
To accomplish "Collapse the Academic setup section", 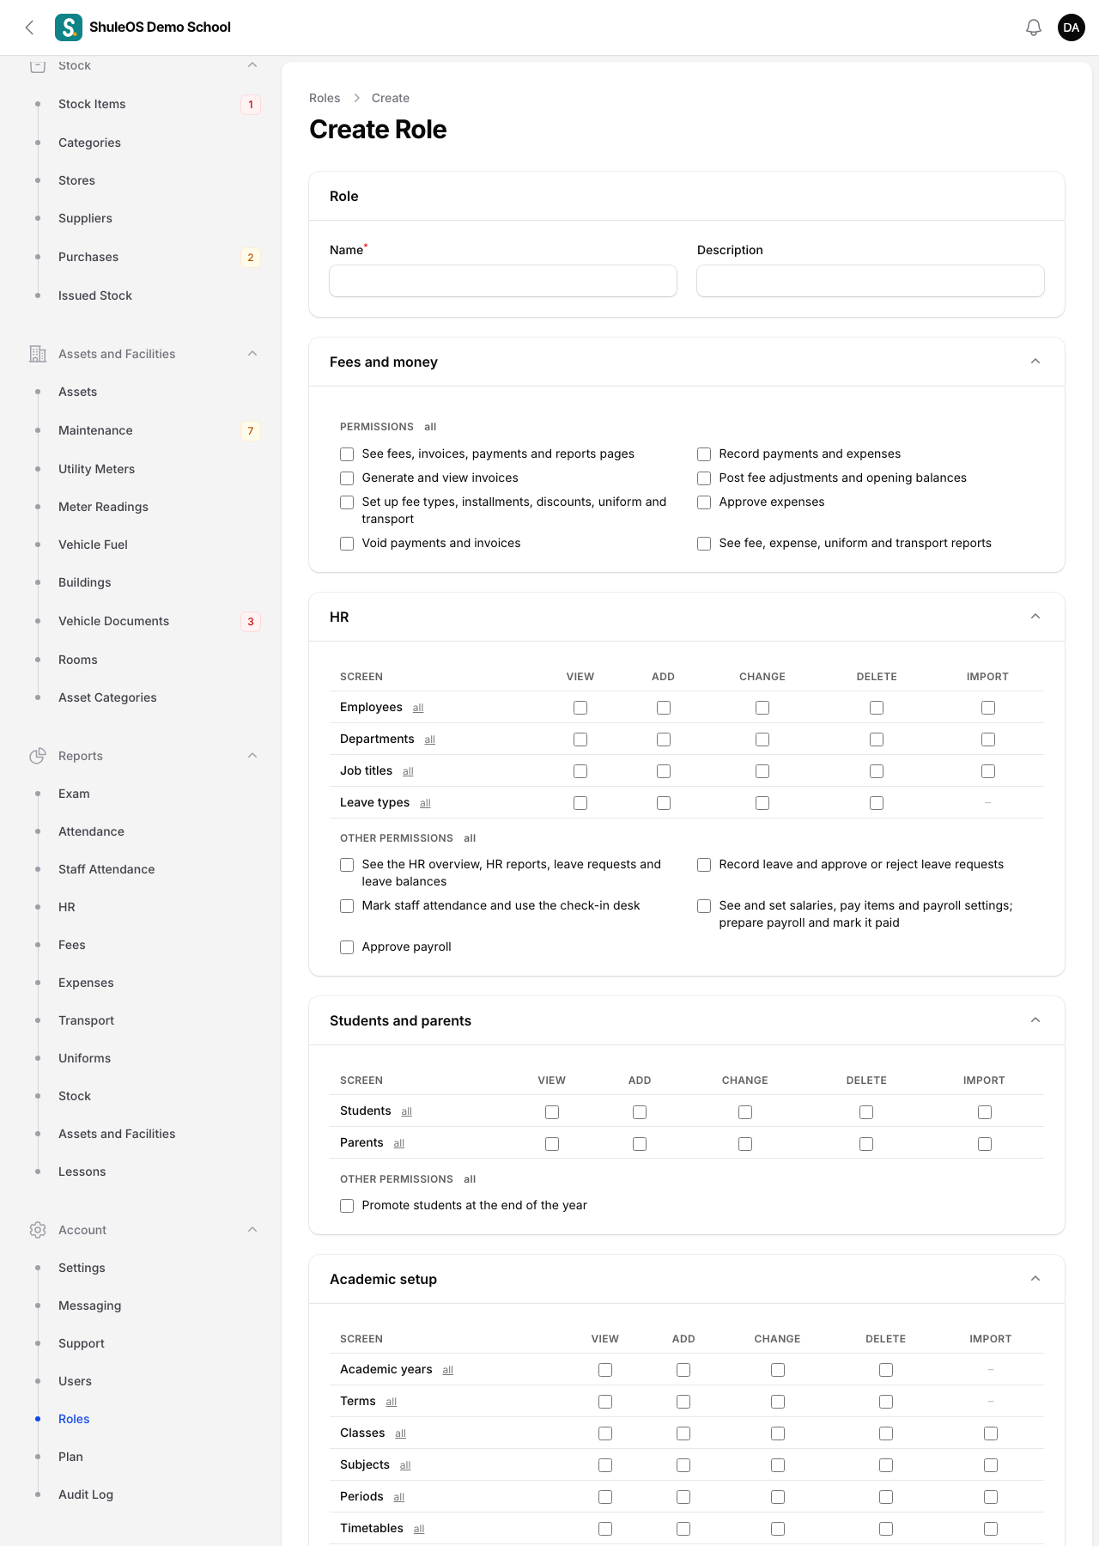I will pyautogui.click(x=1035, y=1279).
